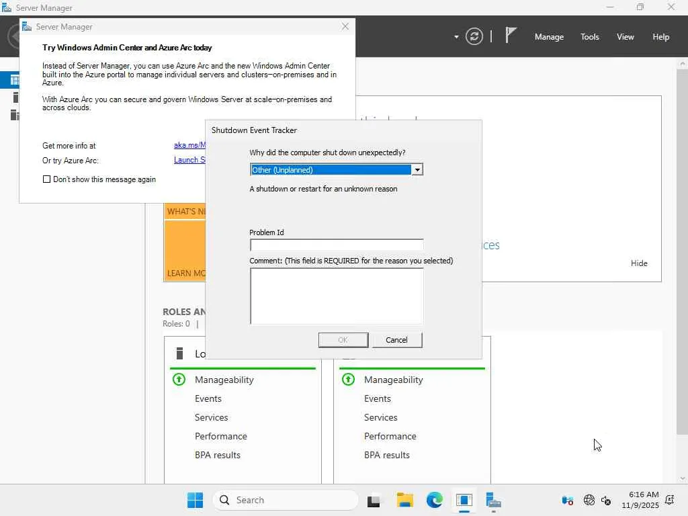Click into the Comment text area
The image size is (688, 516).
(337, 296)
